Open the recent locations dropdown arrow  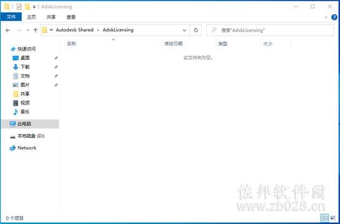tap(28, 30)
